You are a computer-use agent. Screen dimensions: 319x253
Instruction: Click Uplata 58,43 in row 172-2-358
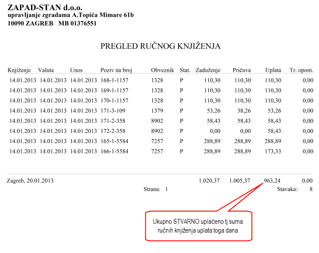[x=274, y=131]
